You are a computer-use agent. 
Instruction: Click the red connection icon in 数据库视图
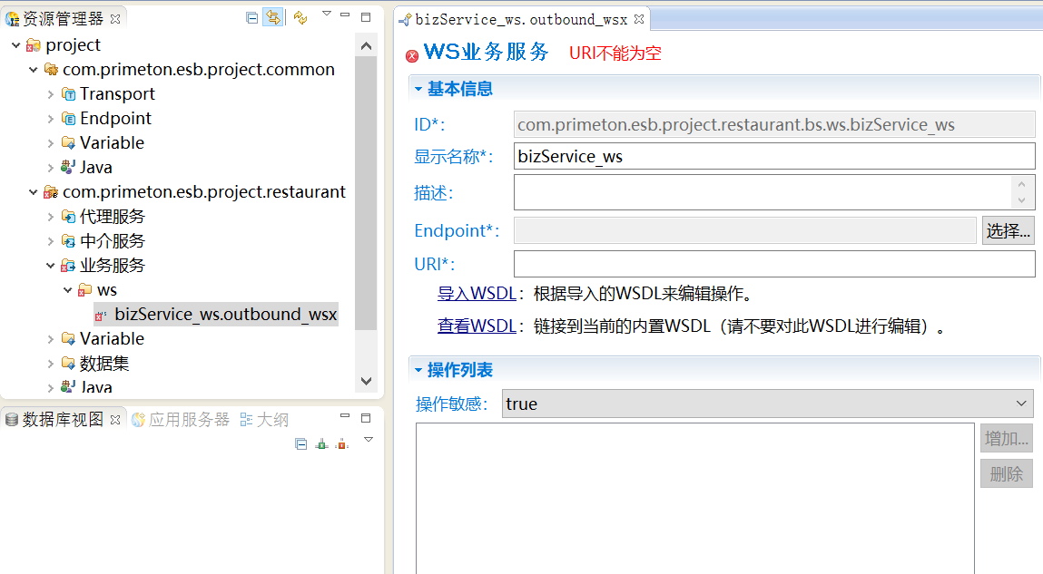tap(341, 443)
